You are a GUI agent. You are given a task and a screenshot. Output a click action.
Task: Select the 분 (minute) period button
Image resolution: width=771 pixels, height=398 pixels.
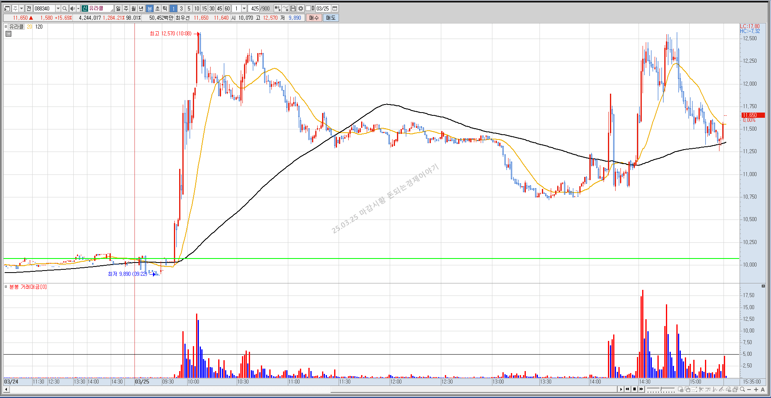pyautogui.click(x=150, y=8)
